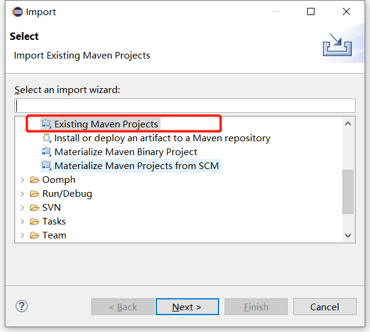
Task: Click the Eclipse icon in the title bar
Action: click(18, 12)
